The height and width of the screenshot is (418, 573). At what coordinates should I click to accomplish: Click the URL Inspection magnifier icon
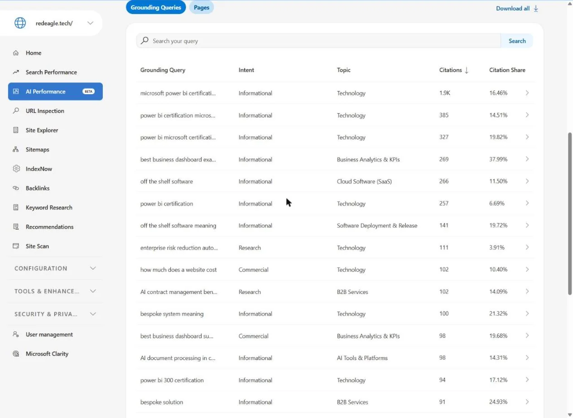[16, 111]
